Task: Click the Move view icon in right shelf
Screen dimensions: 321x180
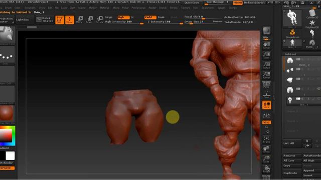Action: [266, 149]
